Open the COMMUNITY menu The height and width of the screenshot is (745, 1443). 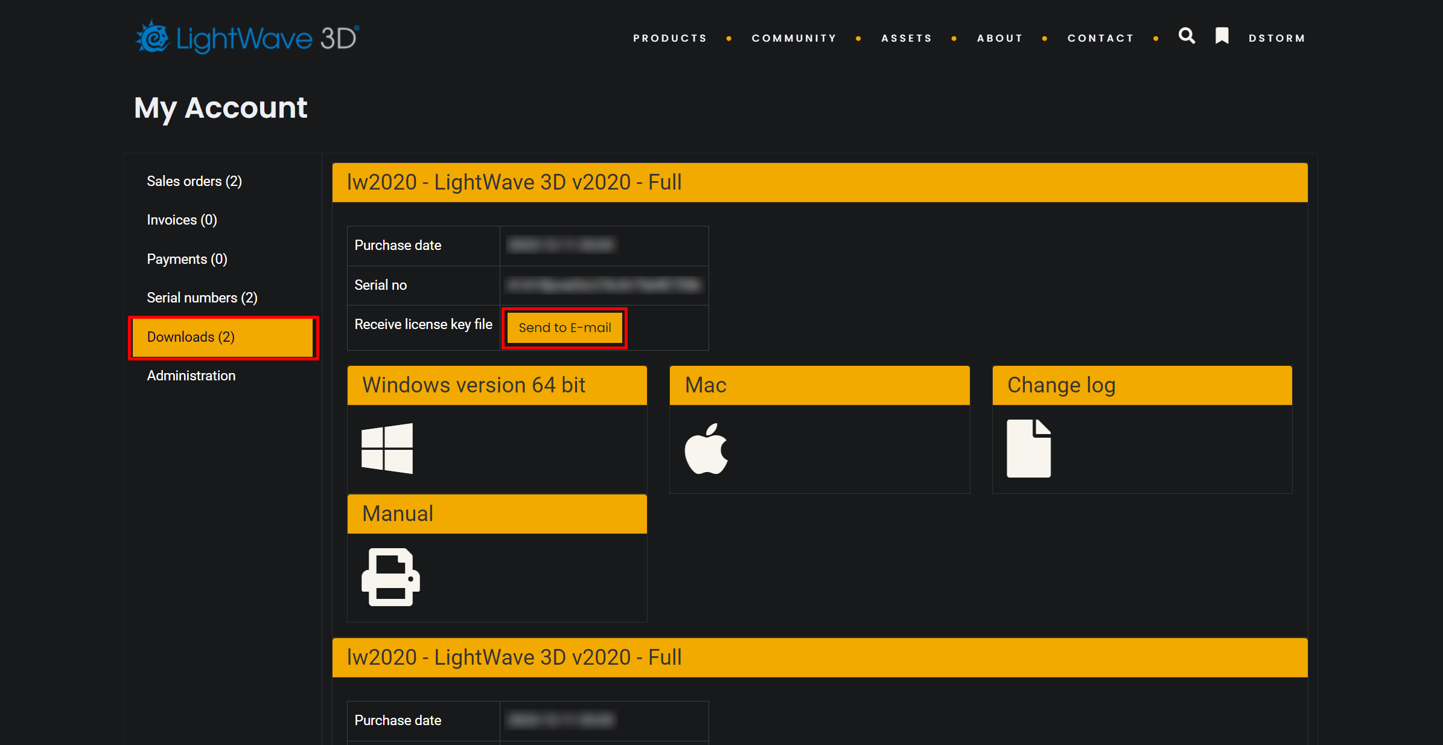click(794, 38)
